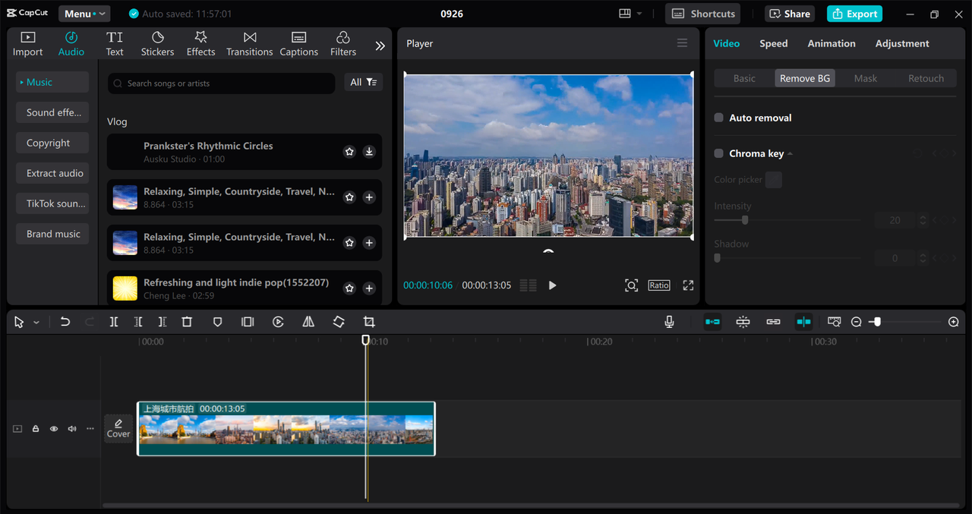Favorite Prankster's Rhythmic Circles with star
This screenshot has width=972, height=514.
349,152
